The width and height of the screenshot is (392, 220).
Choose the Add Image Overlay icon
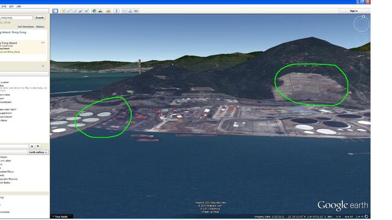[81, 11]
